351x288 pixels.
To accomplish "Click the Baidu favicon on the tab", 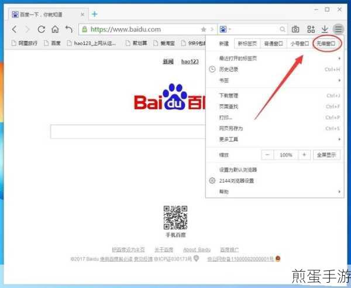I will click(x=15, y=15).
